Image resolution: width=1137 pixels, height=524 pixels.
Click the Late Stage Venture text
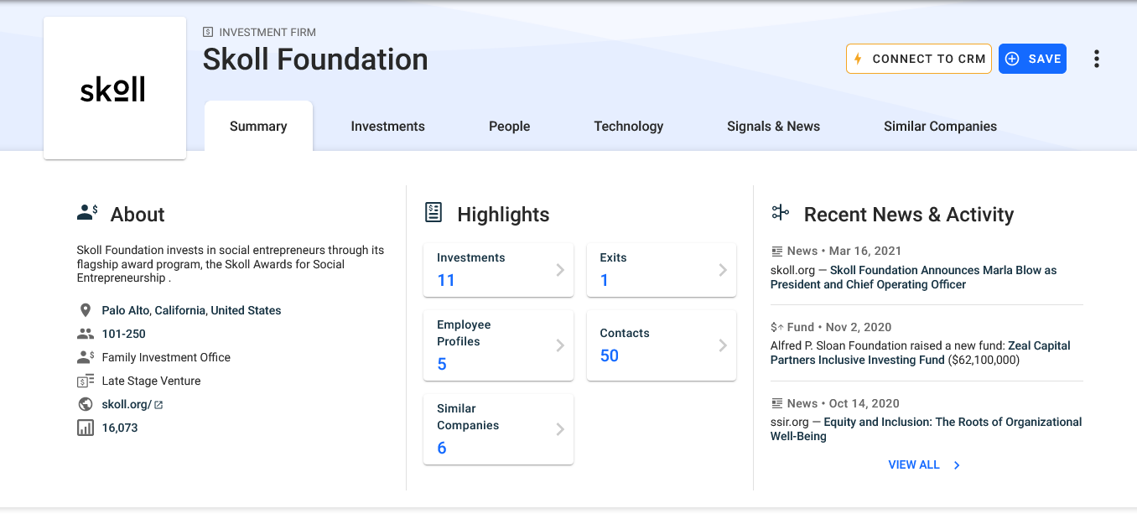click(x=152, y=381)
